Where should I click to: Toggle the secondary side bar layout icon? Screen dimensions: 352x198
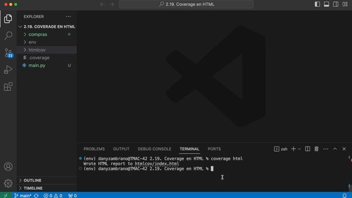335,4
